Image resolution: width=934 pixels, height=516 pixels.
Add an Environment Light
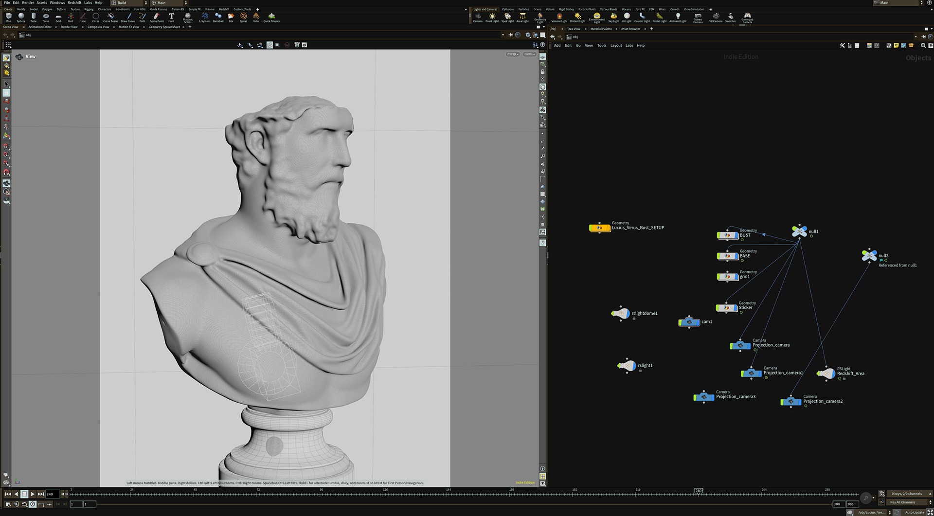pyautogui.click(x=597, y=18)
